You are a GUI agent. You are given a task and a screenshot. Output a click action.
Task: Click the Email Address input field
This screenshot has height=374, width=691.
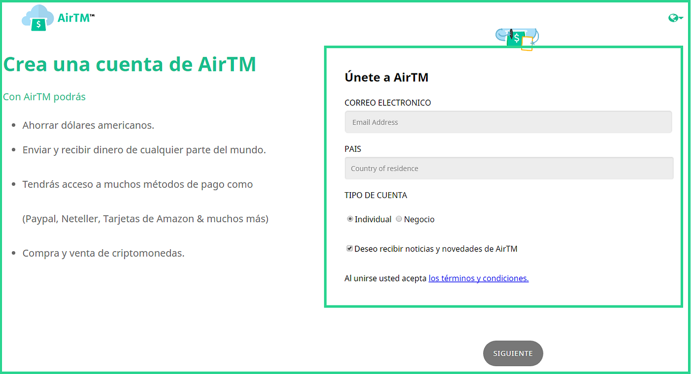click(x=508, y=122)
